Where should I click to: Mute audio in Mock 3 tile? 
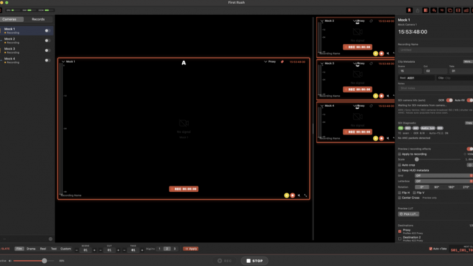[388, 96]
